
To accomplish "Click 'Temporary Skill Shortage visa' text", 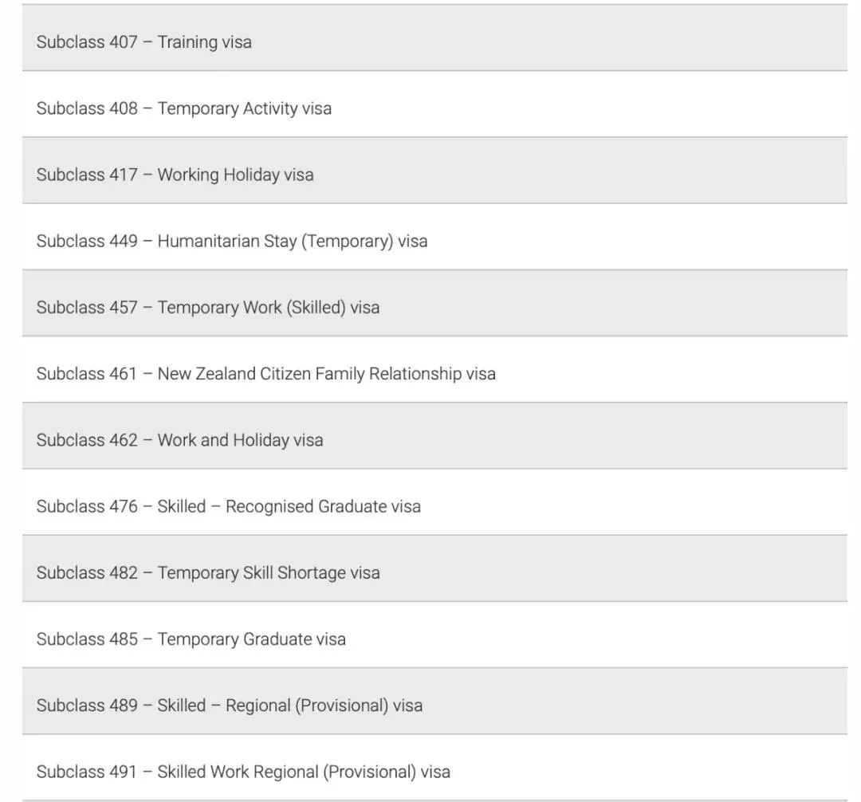I will [x=269, y=573].
